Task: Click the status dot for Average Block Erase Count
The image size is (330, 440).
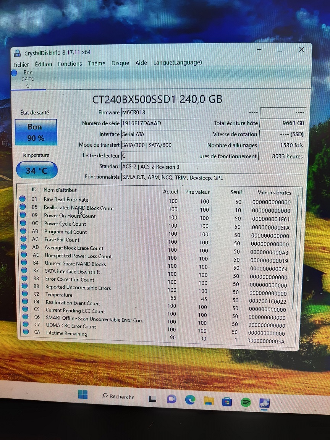Action: click(24, 247)
